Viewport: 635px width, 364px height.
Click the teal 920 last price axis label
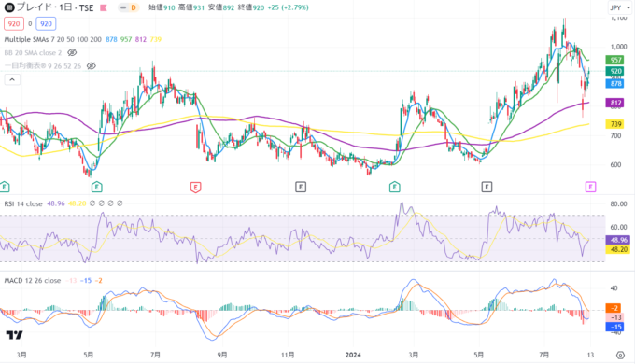point(615,71)
